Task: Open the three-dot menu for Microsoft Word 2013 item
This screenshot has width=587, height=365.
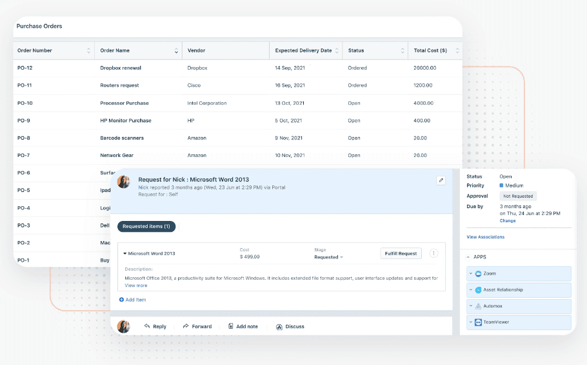Action: click(x=433, y=253)
